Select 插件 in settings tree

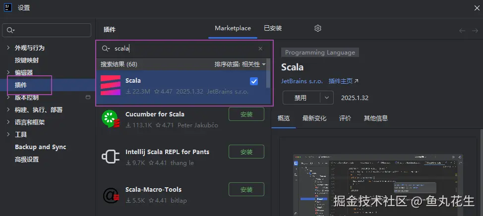(x=21, y=85)
